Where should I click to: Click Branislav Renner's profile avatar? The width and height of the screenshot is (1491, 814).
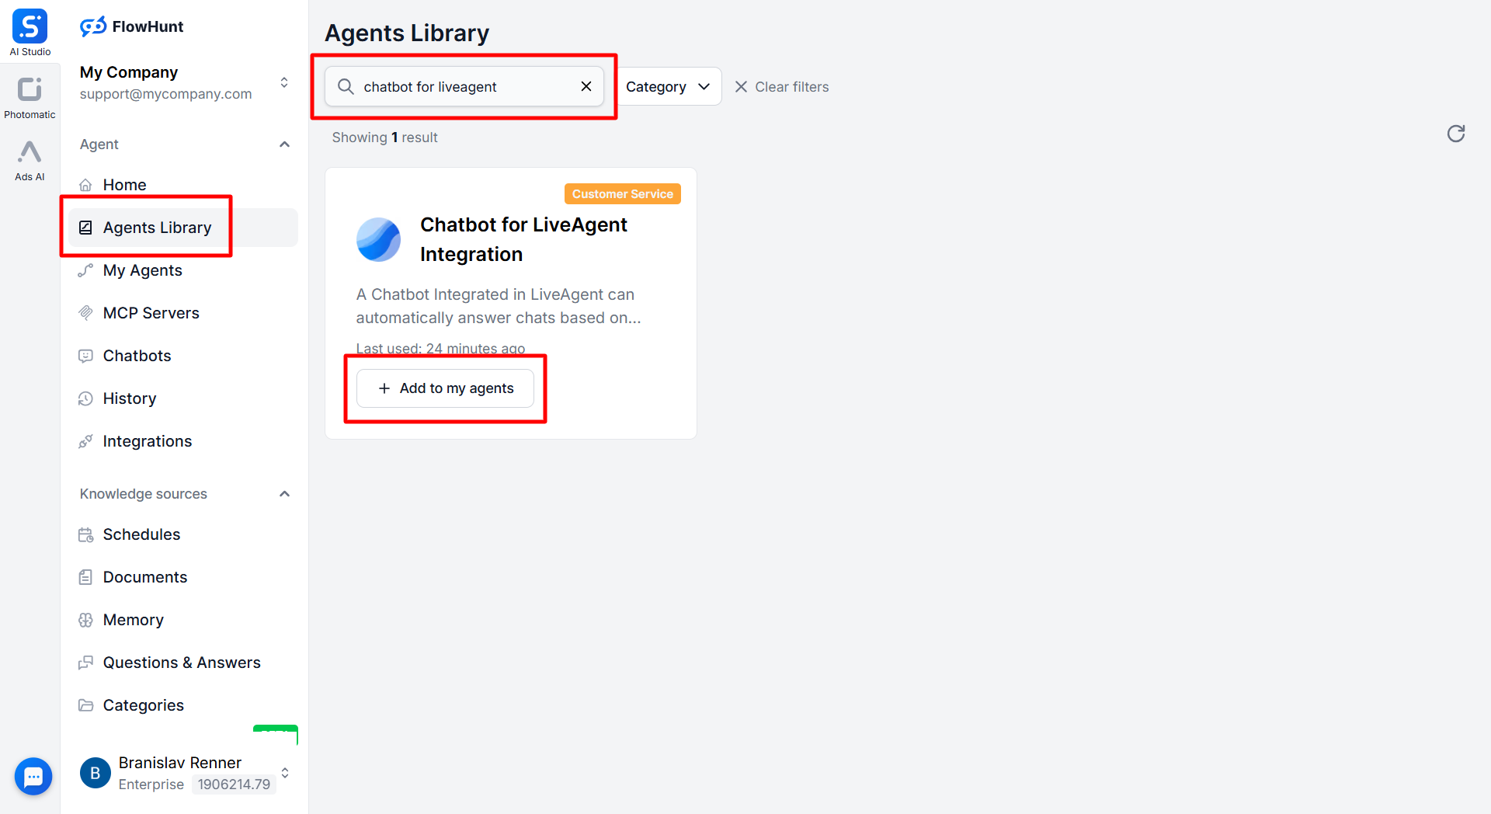[96, 773]
